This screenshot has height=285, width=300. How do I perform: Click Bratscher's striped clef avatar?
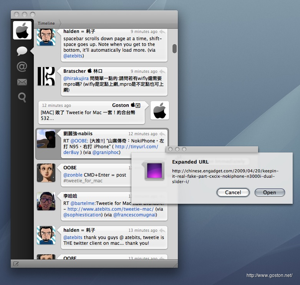pos(46,76)
